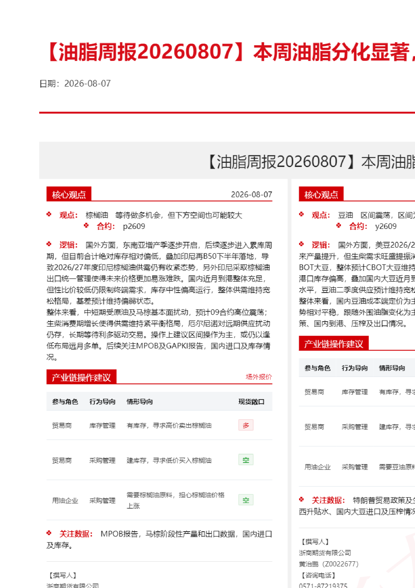The height and width of the screenshot is (588, 415).
Task: Open the 场外报价 link
Action: 259,377
